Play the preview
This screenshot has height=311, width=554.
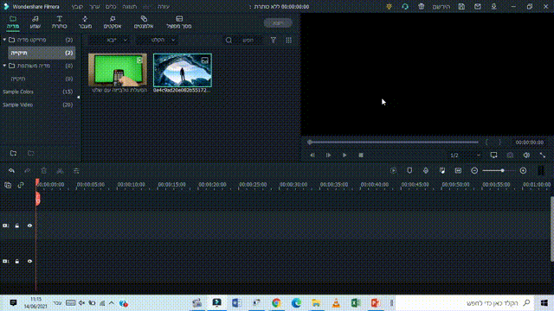pyautogui.click(x=345, y=155)
